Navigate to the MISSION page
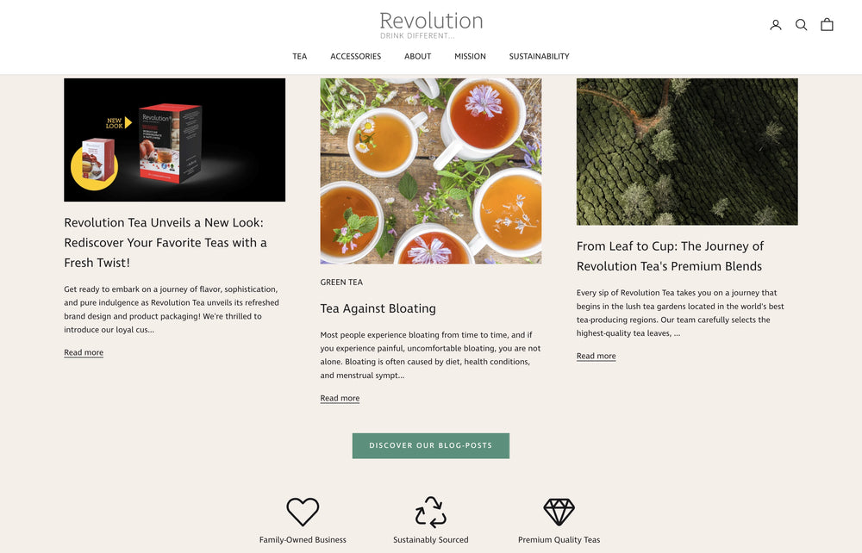The width and height of the screenshot is (862, 553). pos(470,56)
